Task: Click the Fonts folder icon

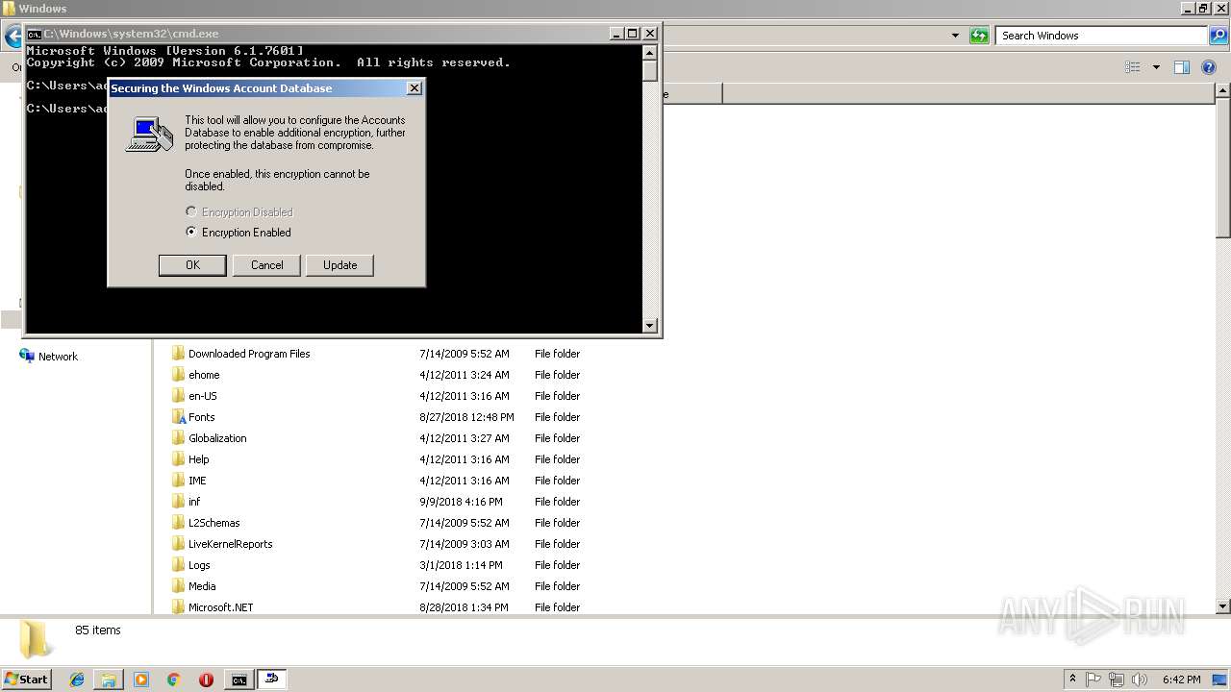Action: click(x=179, y=417)
